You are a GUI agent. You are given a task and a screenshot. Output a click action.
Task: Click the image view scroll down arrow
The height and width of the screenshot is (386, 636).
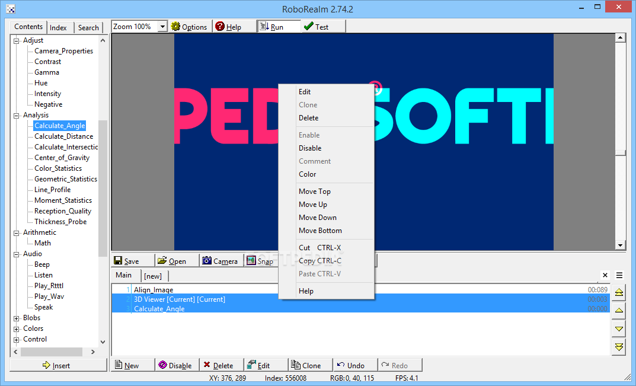coord(620,245)
